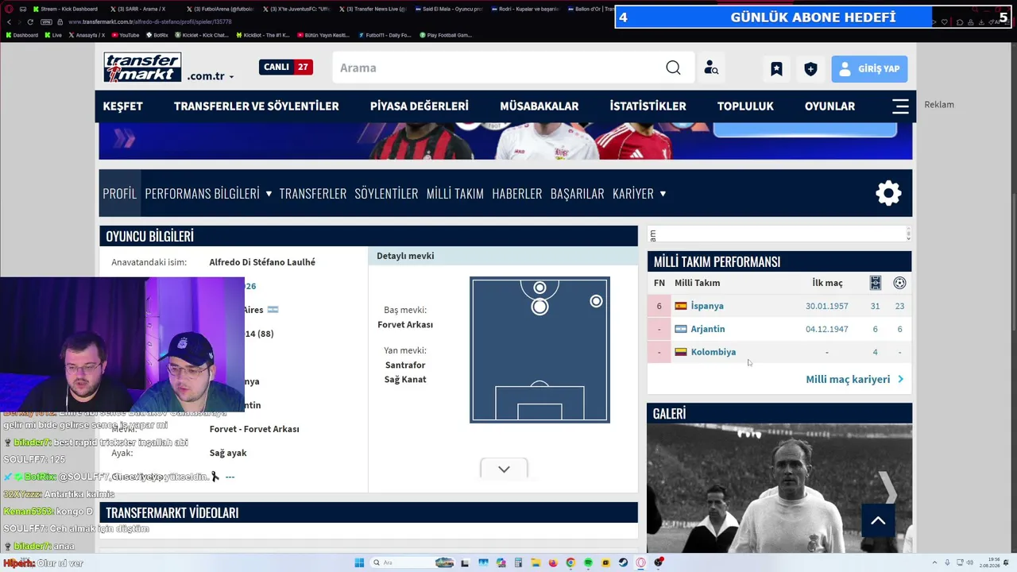Open Steam from the taskbar
This screenshot has height=572, width=1017.
click(623, 562)
